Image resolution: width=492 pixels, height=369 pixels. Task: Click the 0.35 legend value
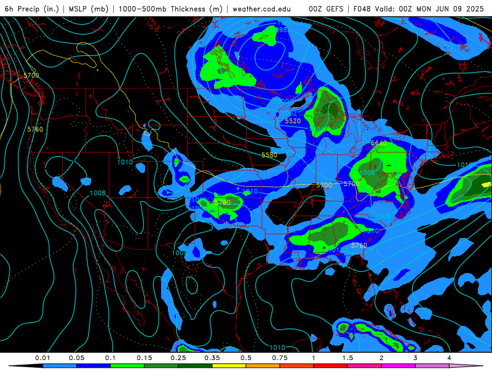pos(212,358)
